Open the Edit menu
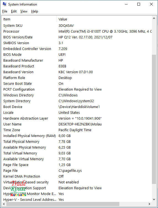 click(14, 11)
